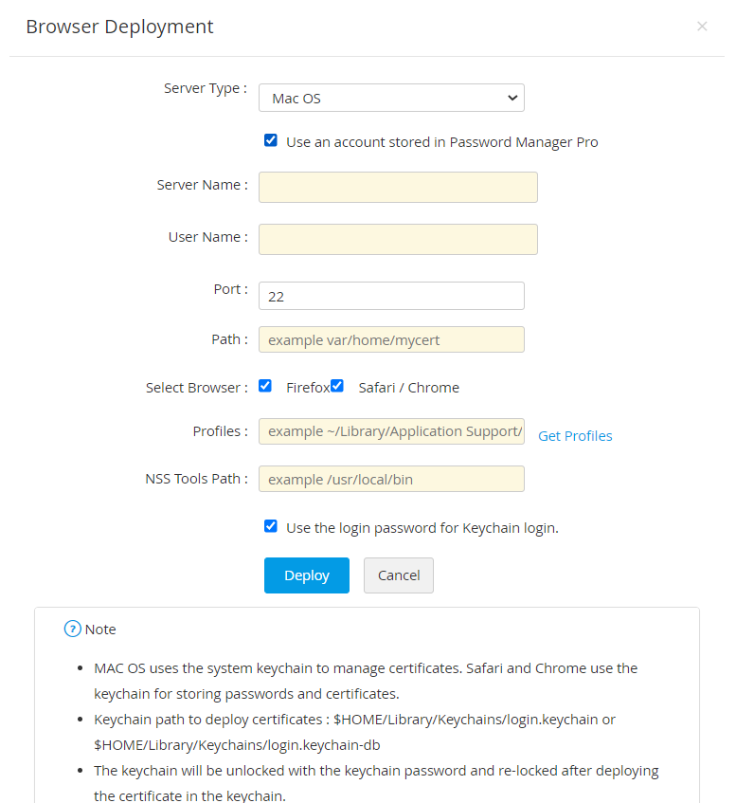Click the Server Name input field
Image resolution: width=736 pixels, height=803 pixels.
[x=398, y=187]
